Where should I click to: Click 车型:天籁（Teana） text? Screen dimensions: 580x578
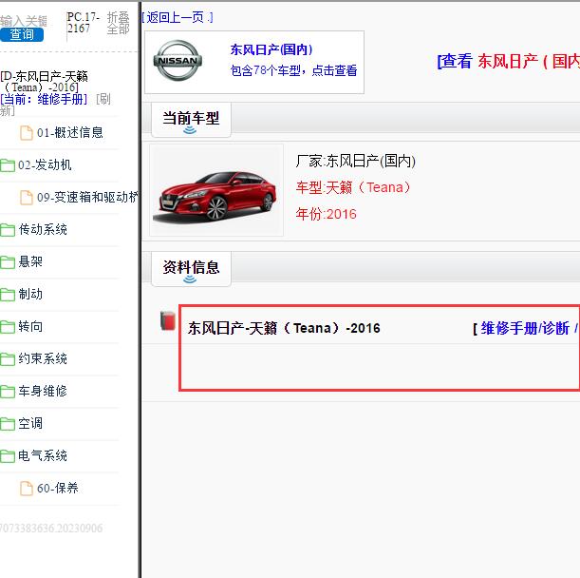353,187
